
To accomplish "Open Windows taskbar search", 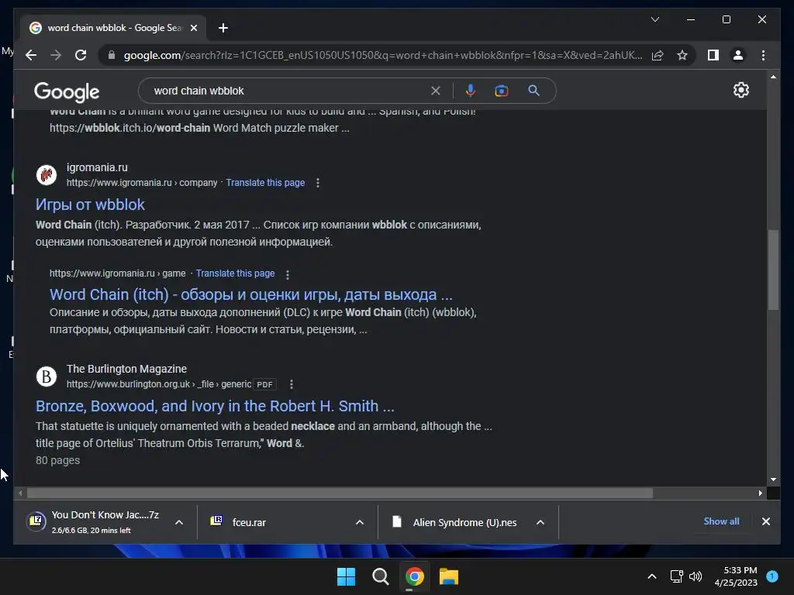I will [380, 576].
